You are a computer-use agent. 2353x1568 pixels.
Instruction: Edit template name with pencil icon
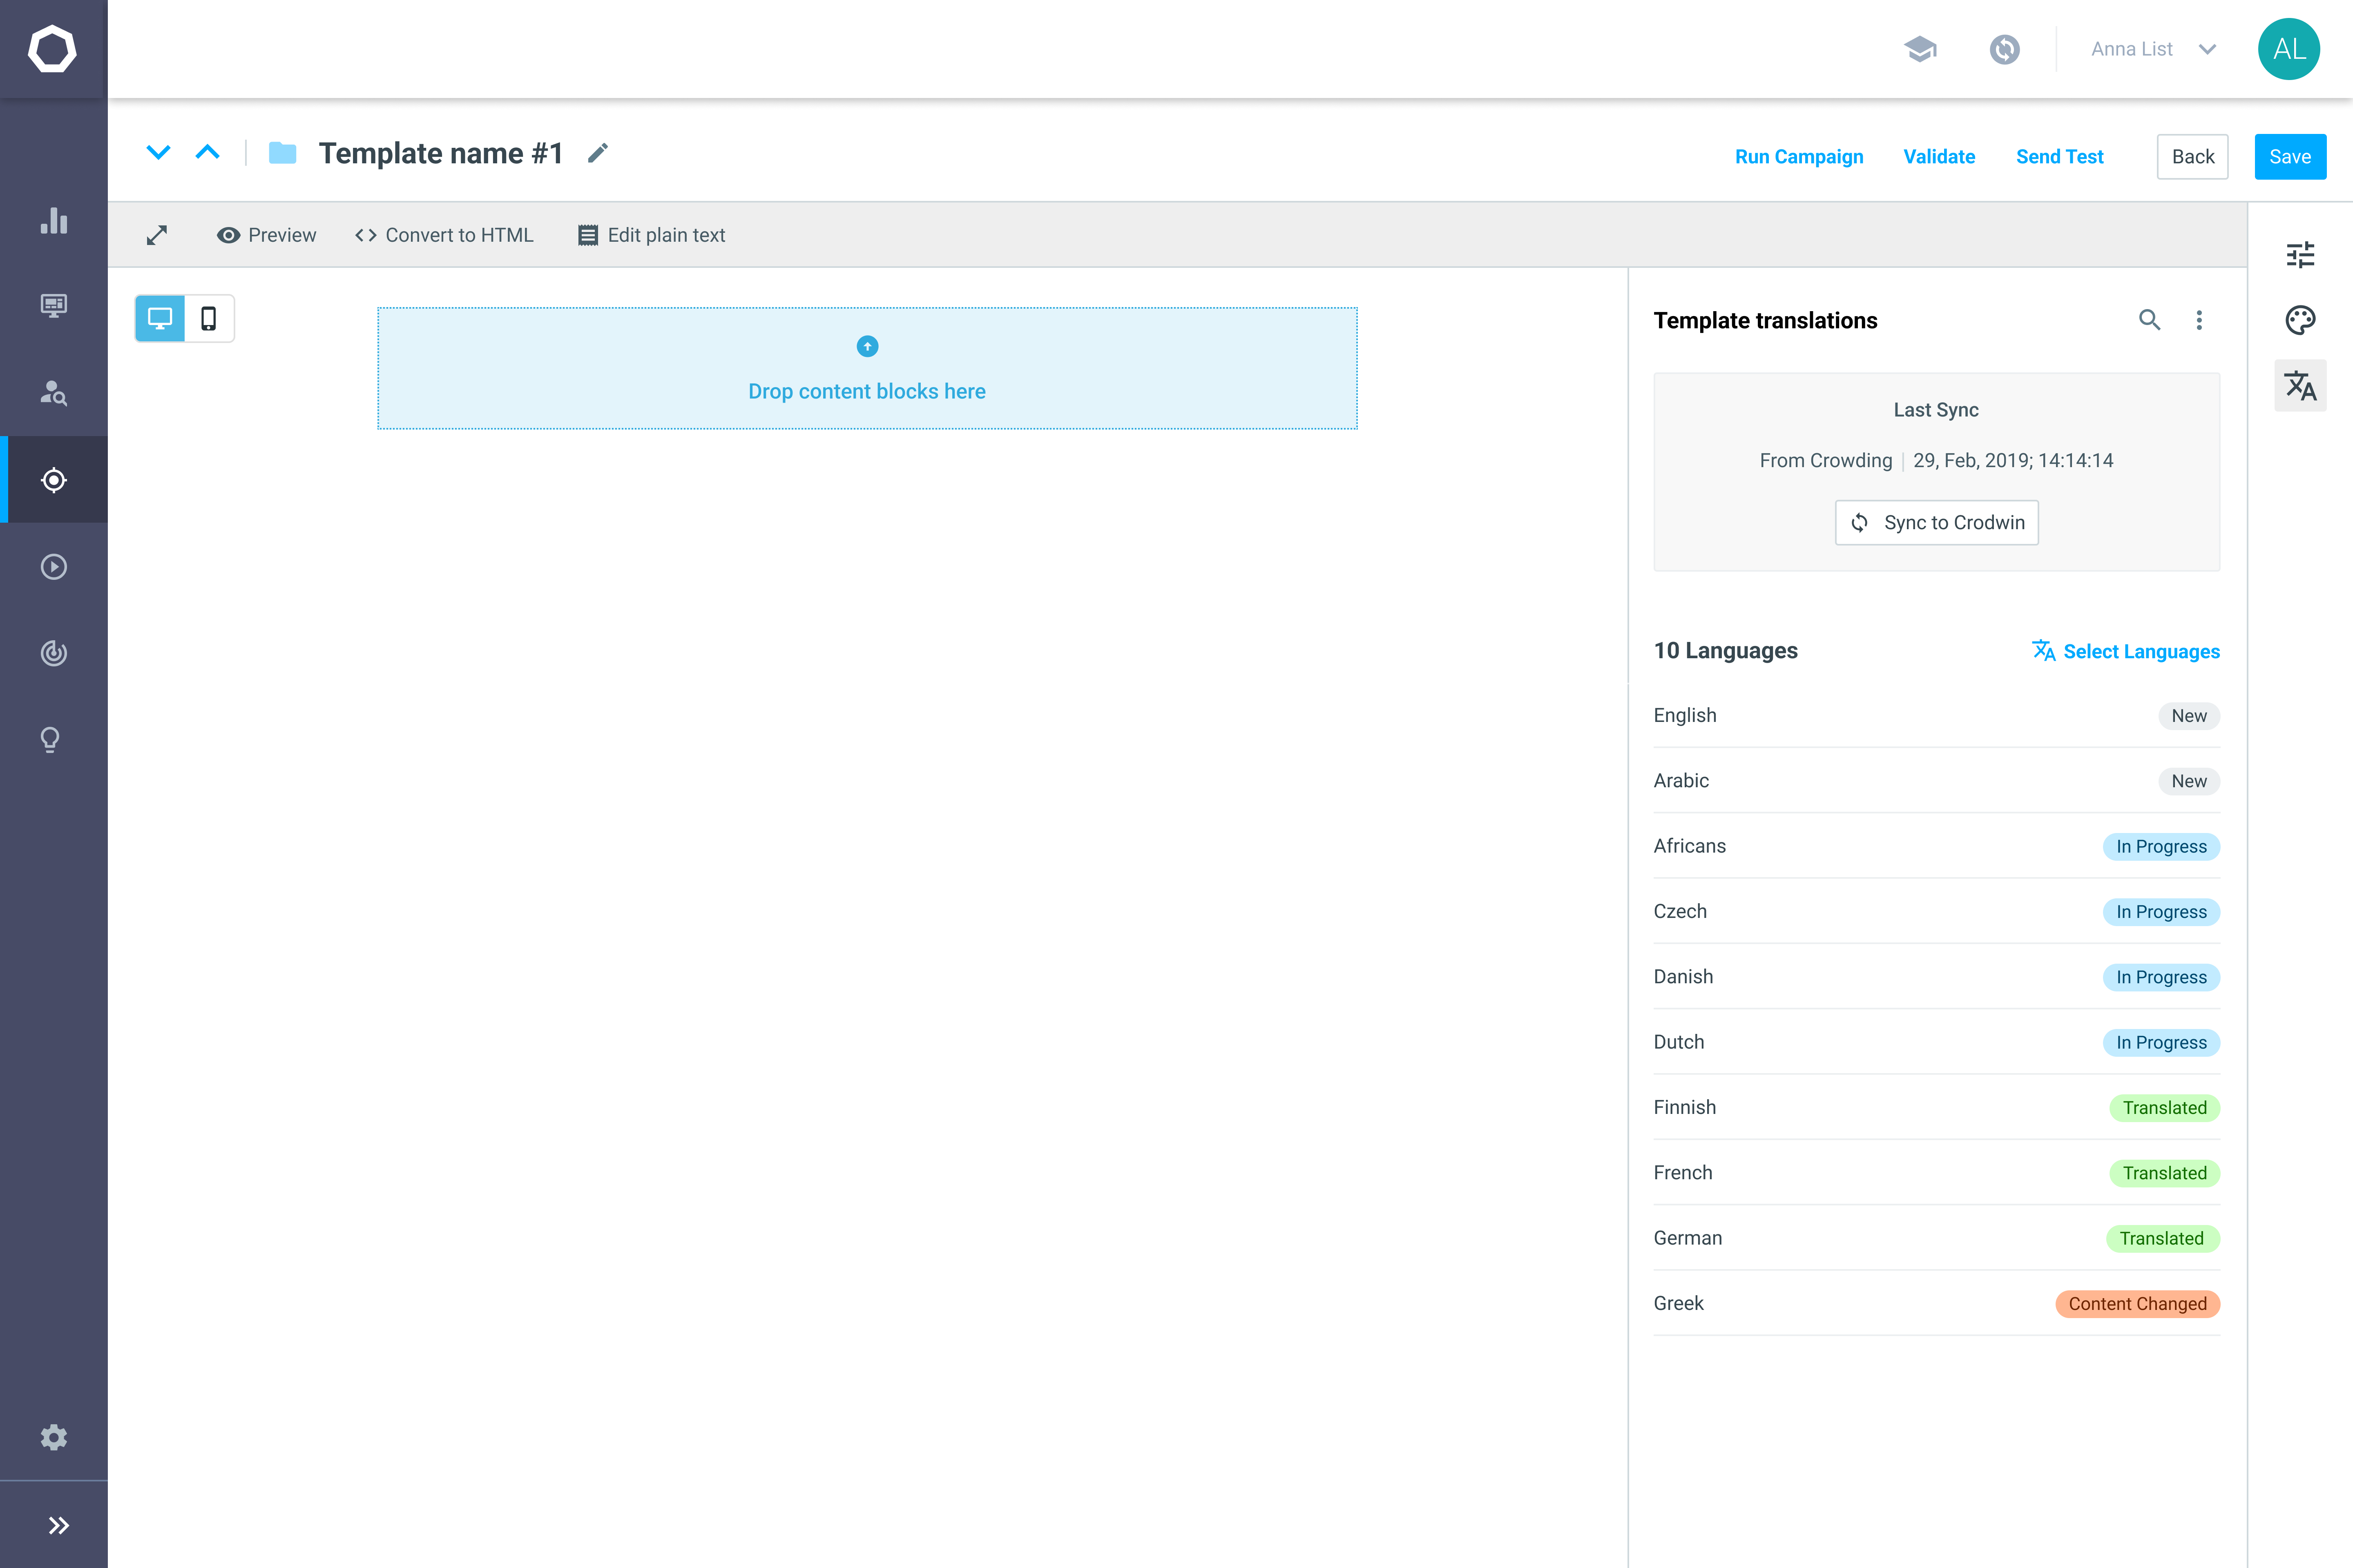597,153
